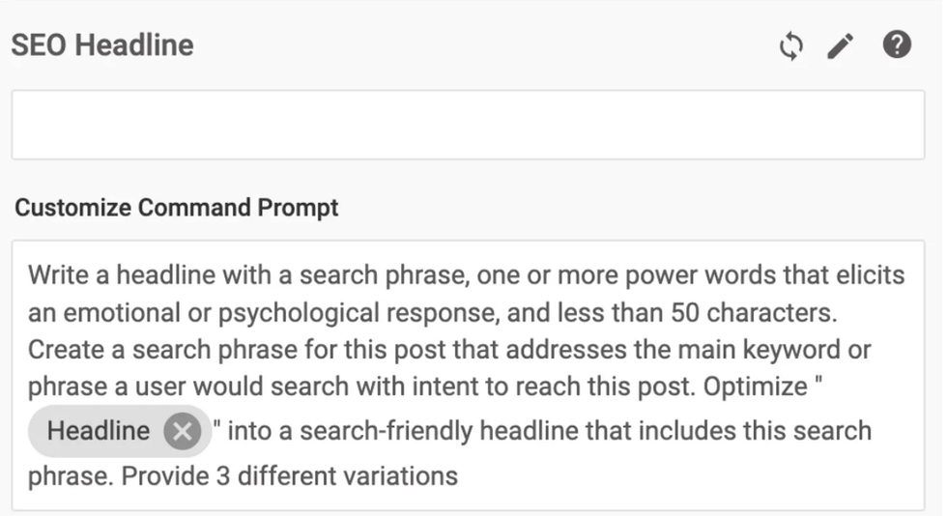Focus the empty SEO Headline input field
Viewport: 947px width, 516px height.
[x=468, y=125]
